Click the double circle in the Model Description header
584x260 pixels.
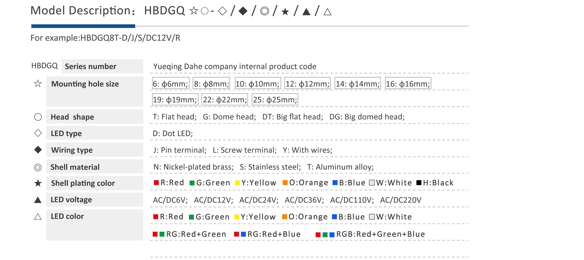(265, 11)
